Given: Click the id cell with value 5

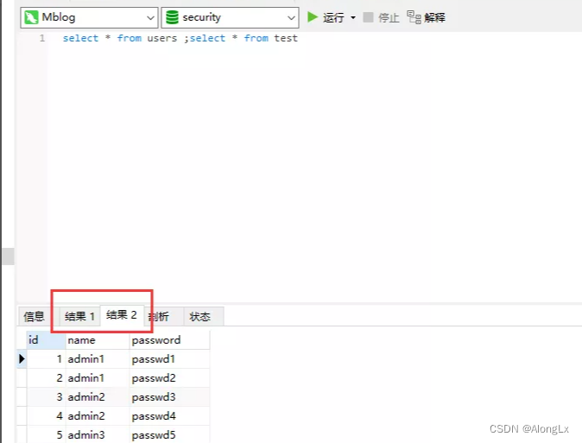Looking at the screenshot, I should [46, 434].
